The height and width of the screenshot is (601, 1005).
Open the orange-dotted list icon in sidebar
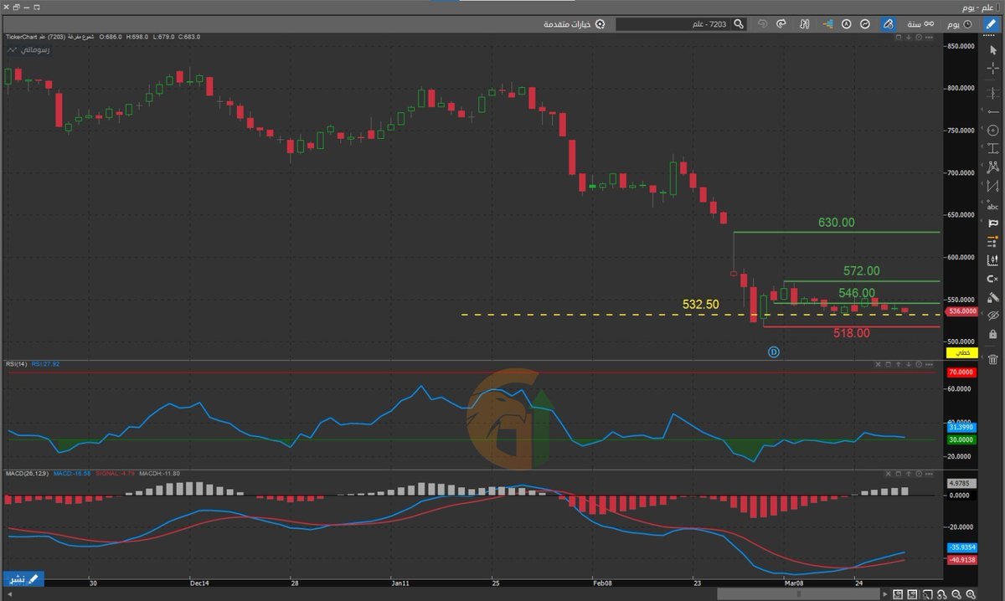pyautogui.click(x=992, y=242)
